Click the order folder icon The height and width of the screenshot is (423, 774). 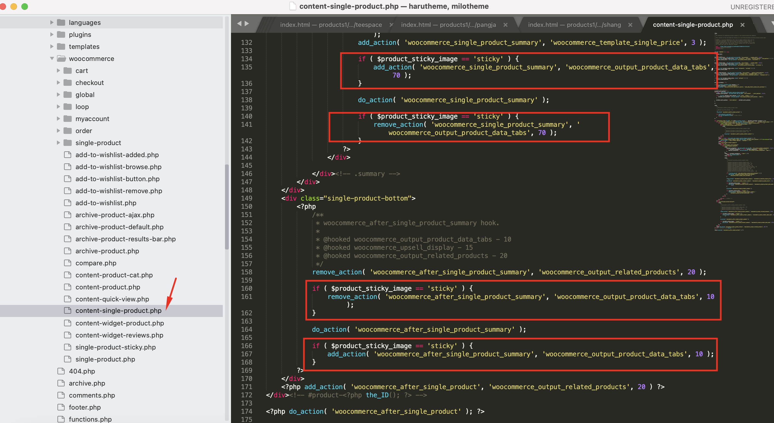click(x=68, y=131)
